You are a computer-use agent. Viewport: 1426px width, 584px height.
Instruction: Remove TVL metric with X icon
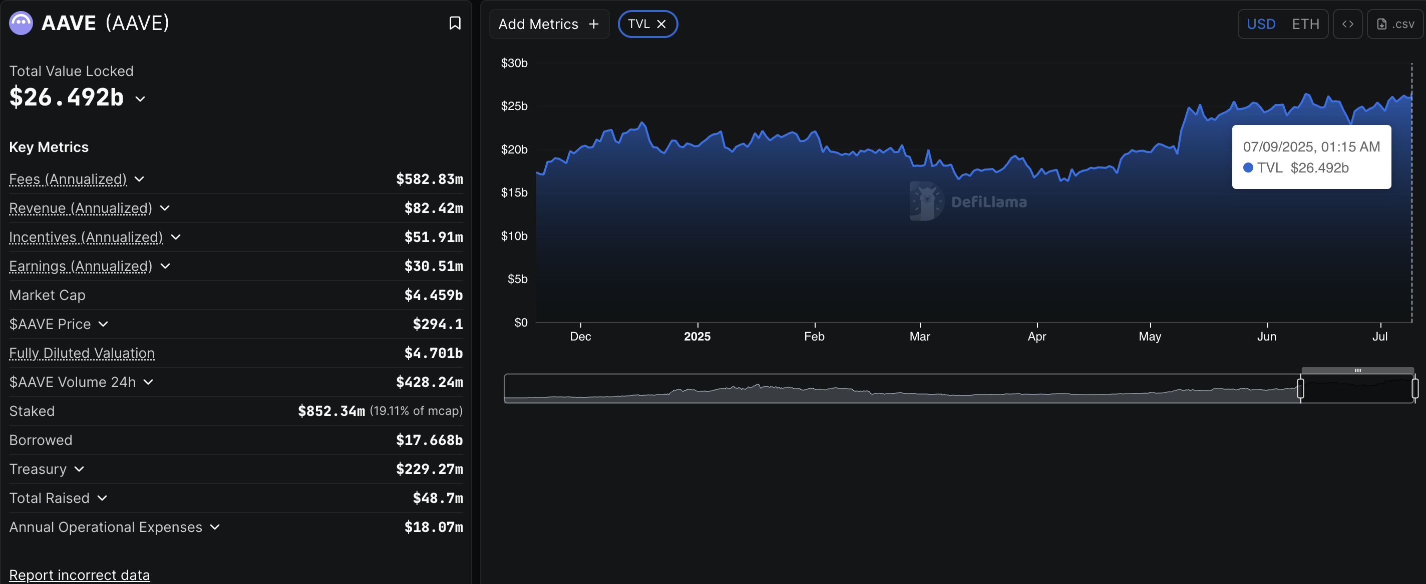pyautogui.click(x=661, y=24)
